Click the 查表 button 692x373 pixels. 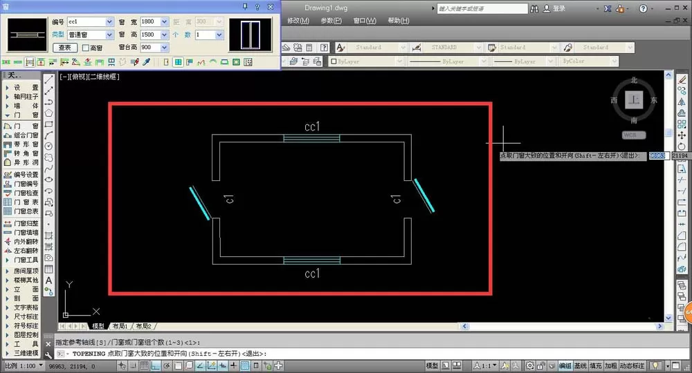point(65,48)
